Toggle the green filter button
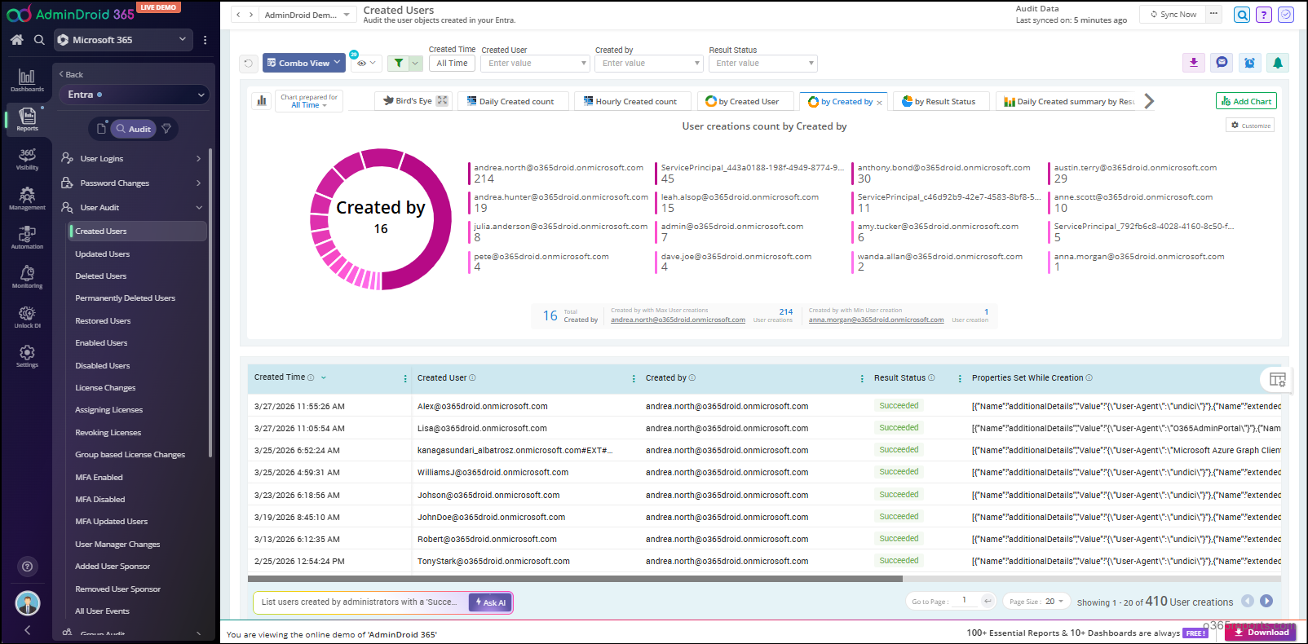The image size is (1308, 644). [x=399, y=63]
